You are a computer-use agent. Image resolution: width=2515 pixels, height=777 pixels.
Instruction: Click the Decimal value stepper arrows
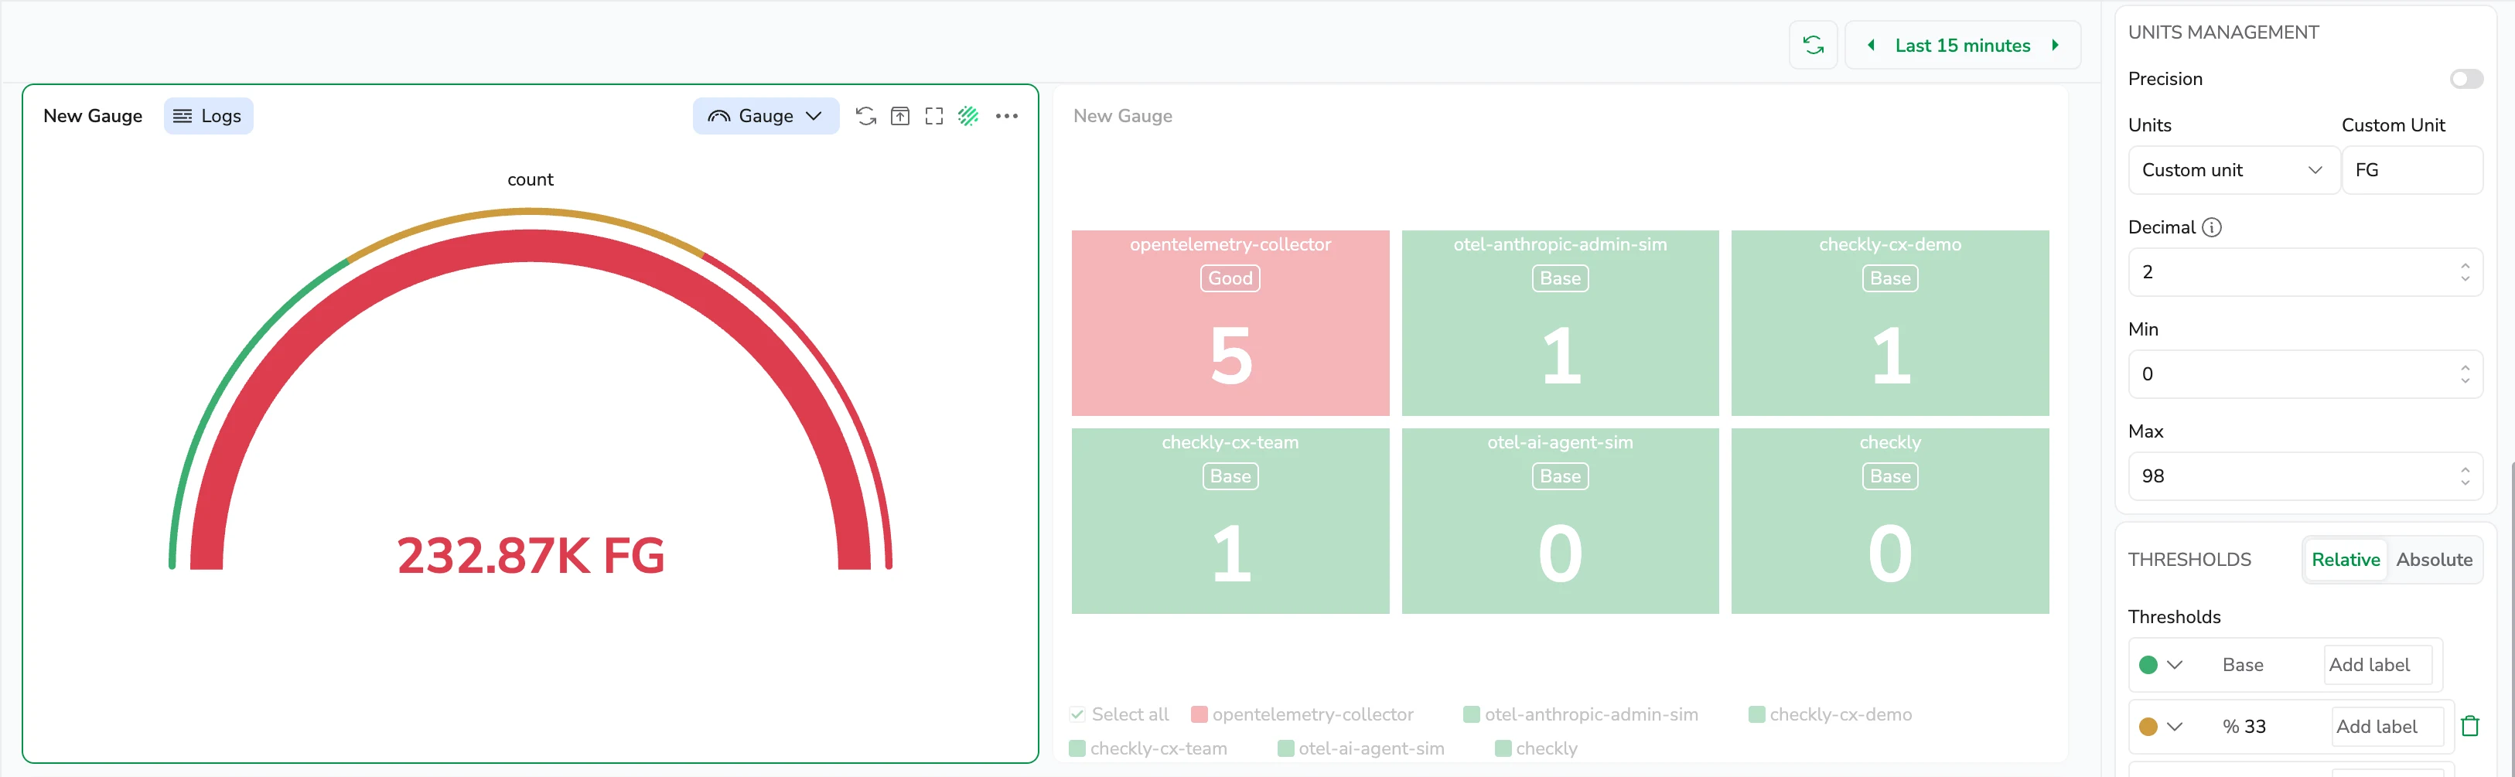(x=2466, y=272)
